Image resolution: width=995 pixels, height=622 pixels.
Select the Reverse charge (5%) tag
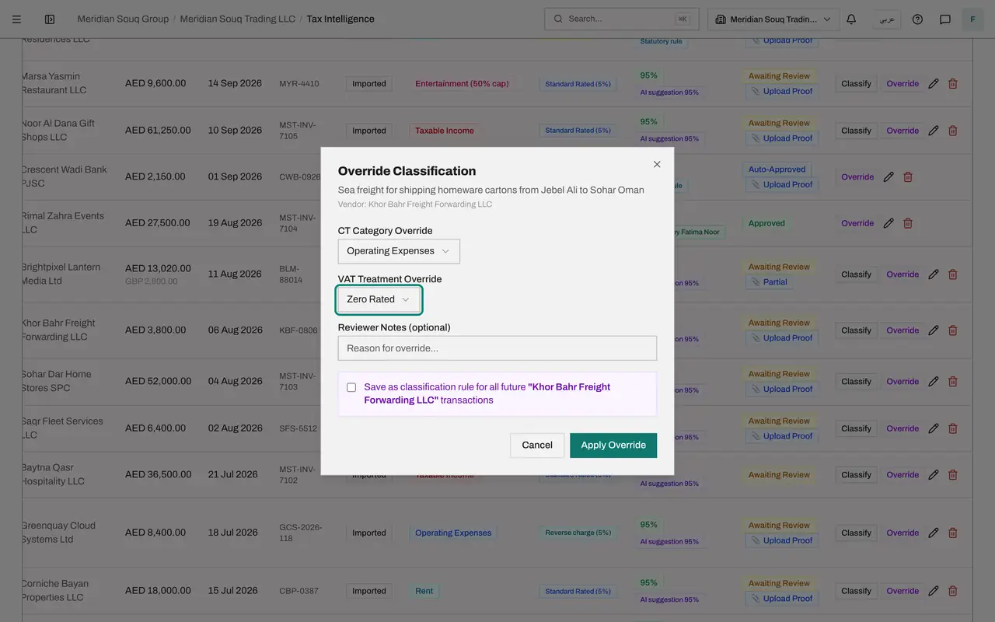tap(578, 533)
